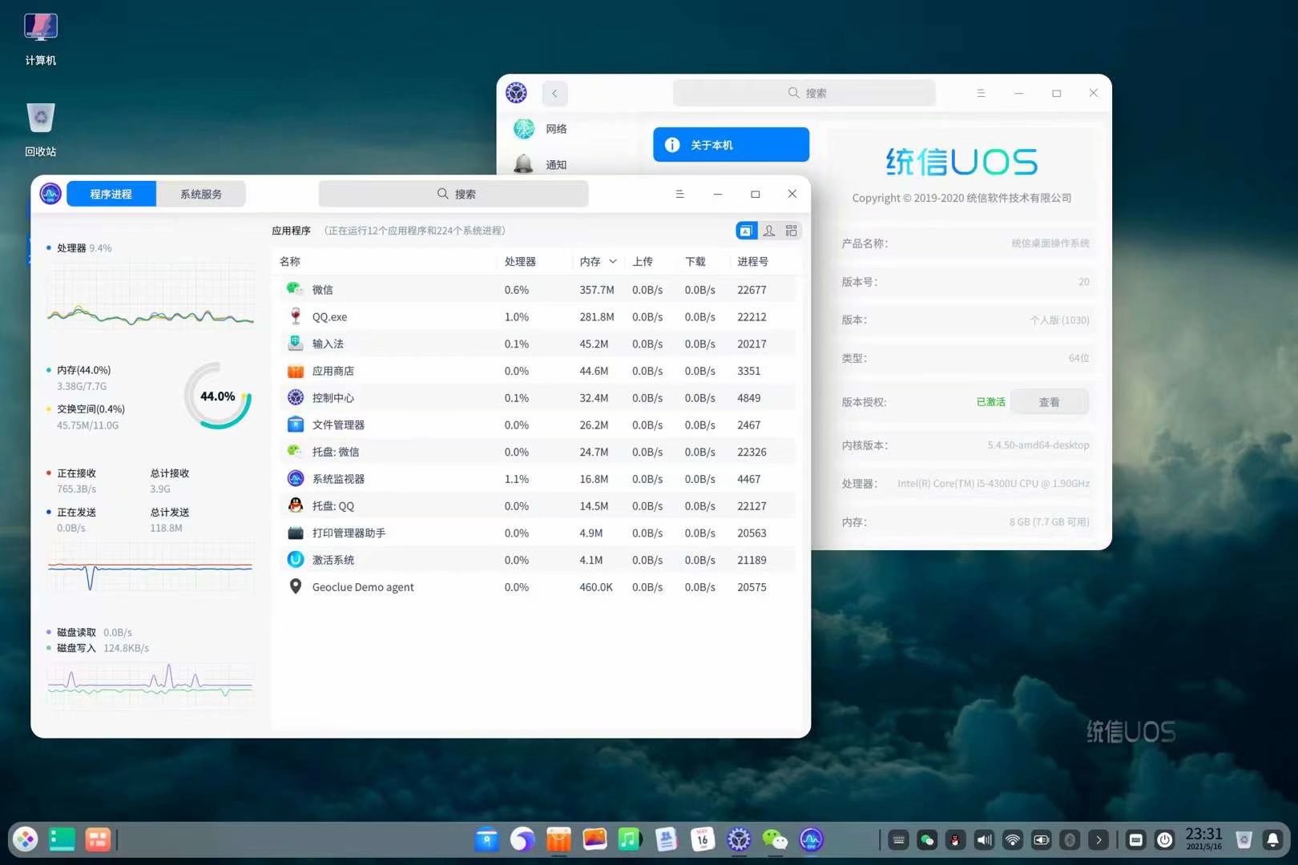The height and width of the screenshot is (865, 1298).
Task: Open System Monitor from the dock
Action: pyautogui.click(x=811, y=839)
